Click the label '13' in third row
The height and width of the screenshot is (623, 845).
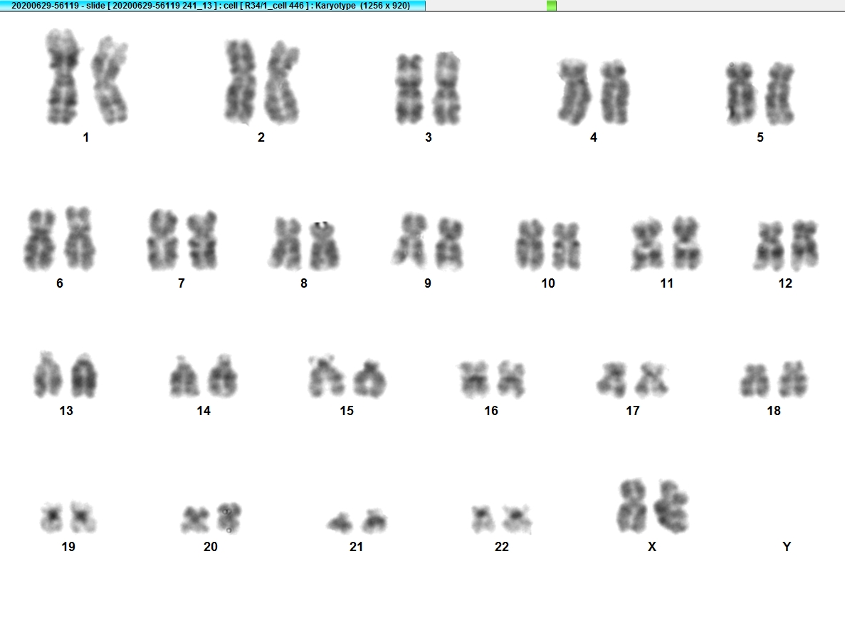click(x=66, y=412)
